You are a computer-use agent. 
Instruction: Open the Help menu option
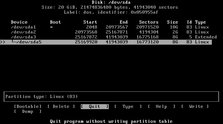point(161,107)
